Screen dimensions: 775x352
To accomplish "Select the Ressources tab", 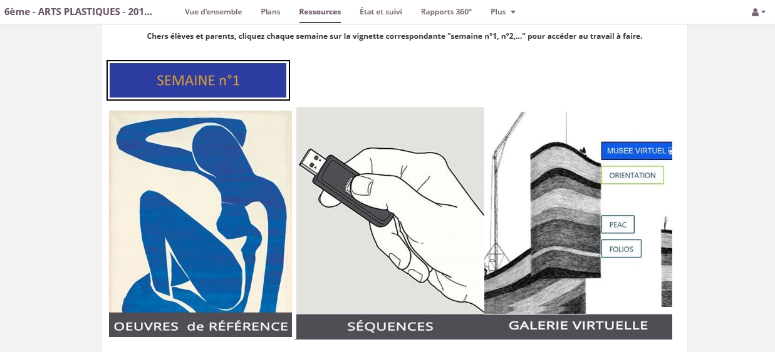I will [320, 12].
